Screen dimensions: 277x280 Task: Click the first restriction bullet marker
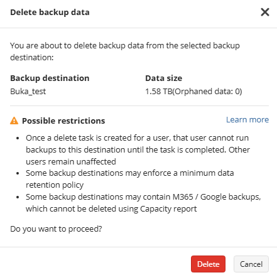18,138
